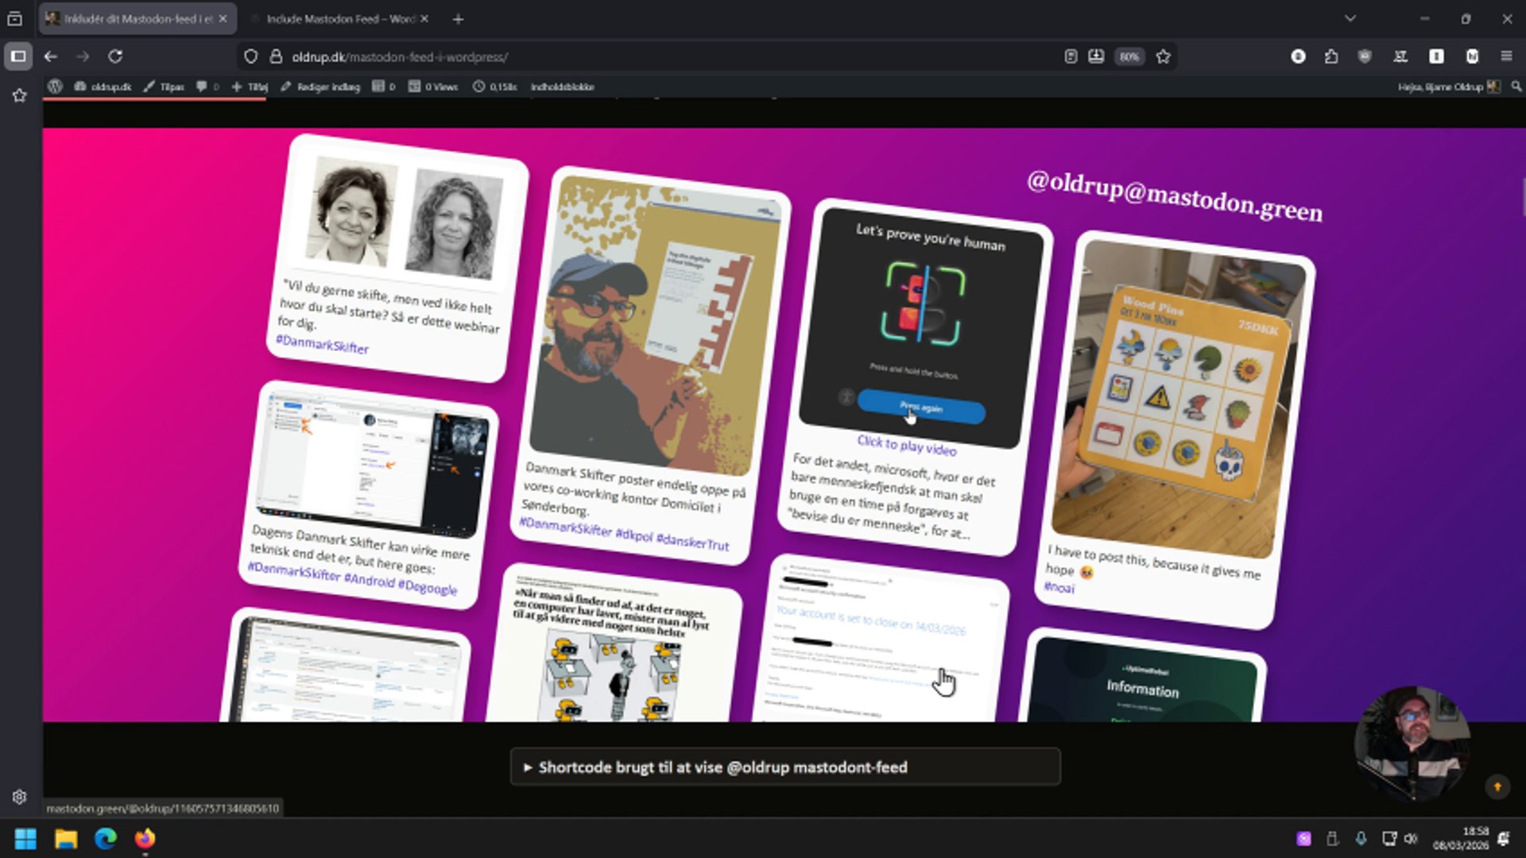Click the #Android hashtag link
Image resolution: width=1526 pixels, height=858 pixels.
(x=369, y=580)
